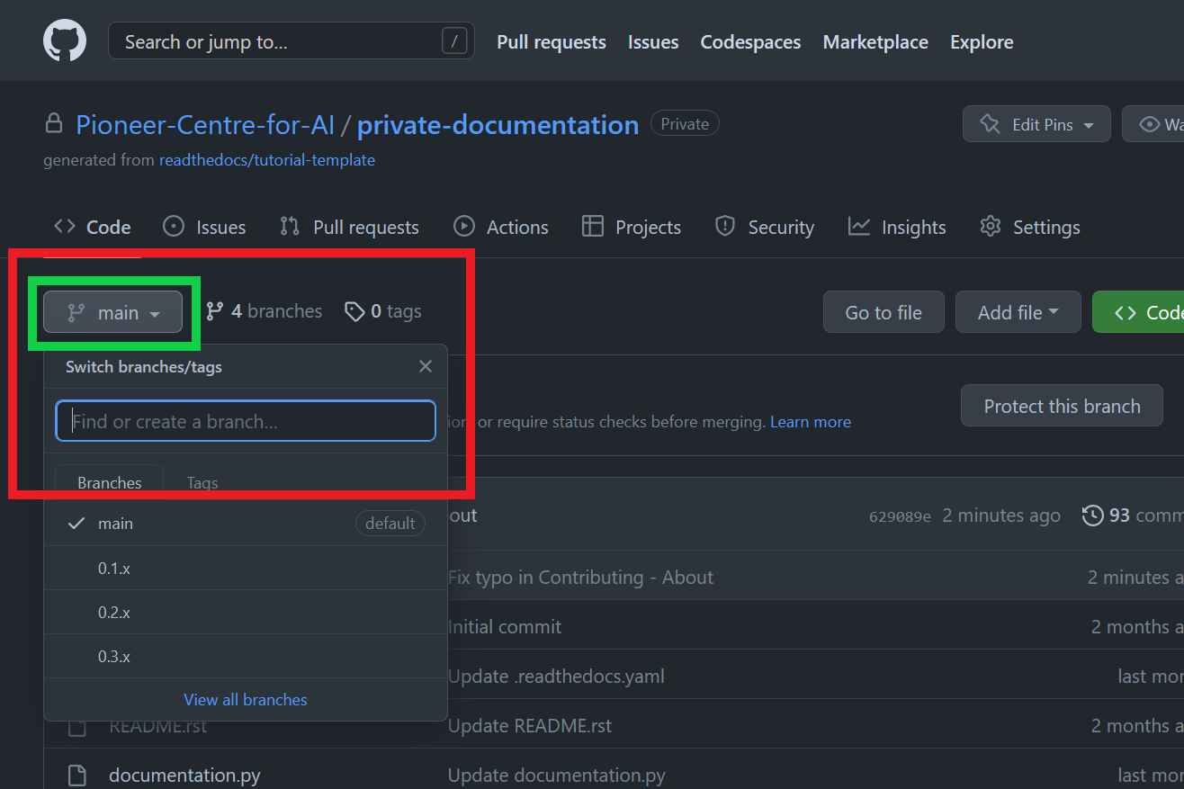Click the 2 minutes ago commit timestamp
1184x789 pixels.
1001,516
